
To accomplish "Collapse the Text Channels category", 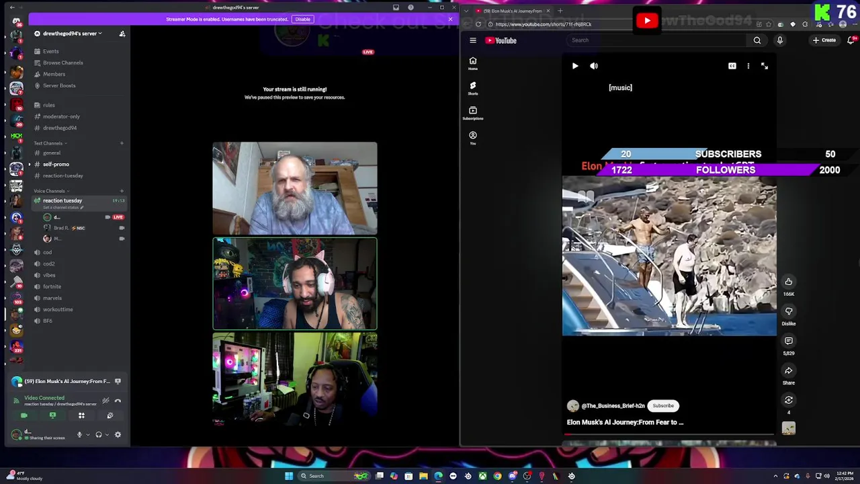I will pyautogui.click(x=50, y=143).
